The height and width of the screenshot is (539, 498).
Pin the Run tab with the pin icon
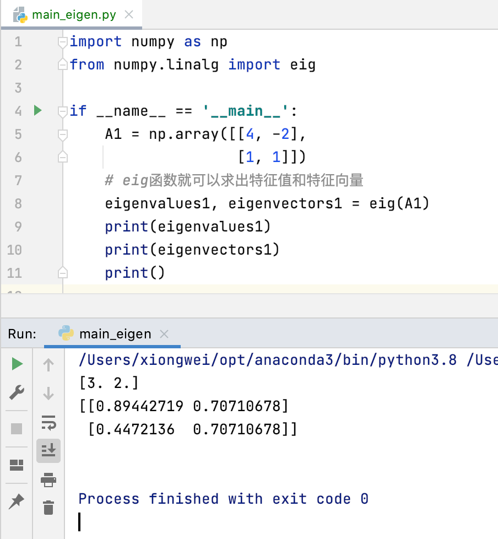(x=17, y=501)
